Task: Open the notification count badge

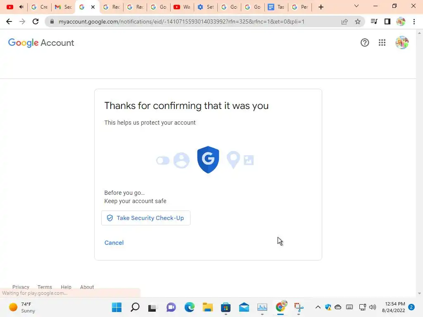Action: [411, 307]
